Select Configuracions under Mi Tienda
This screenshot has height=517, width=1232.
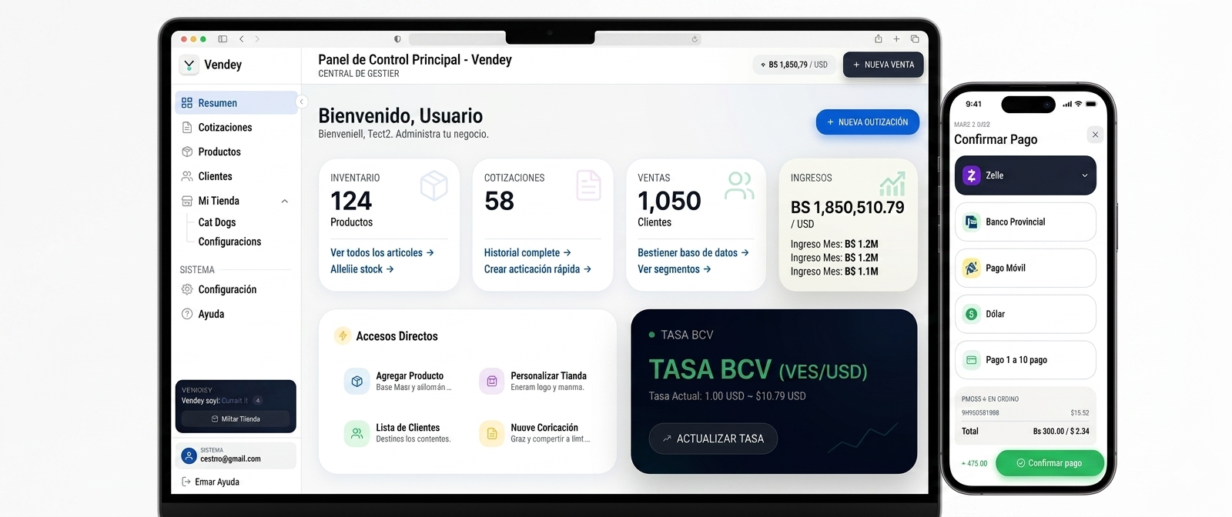coord(229,242)
